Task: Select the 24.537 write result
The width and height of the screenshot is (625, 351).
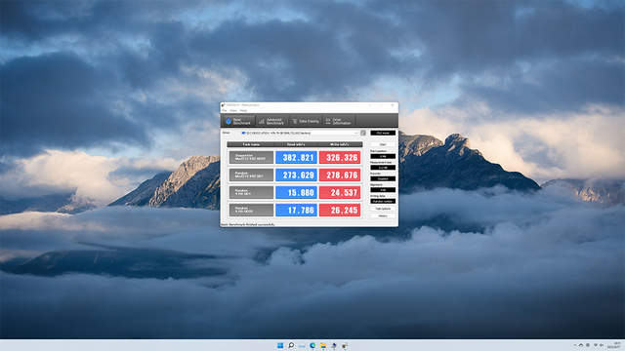Action: tap(340, 192)
